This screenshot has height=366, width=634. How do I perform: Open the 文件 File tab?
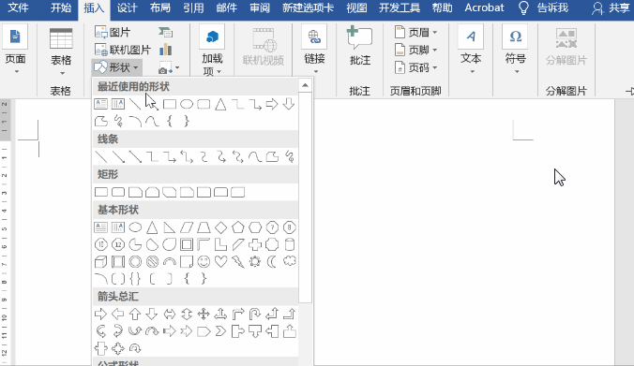tap(18, 7)
